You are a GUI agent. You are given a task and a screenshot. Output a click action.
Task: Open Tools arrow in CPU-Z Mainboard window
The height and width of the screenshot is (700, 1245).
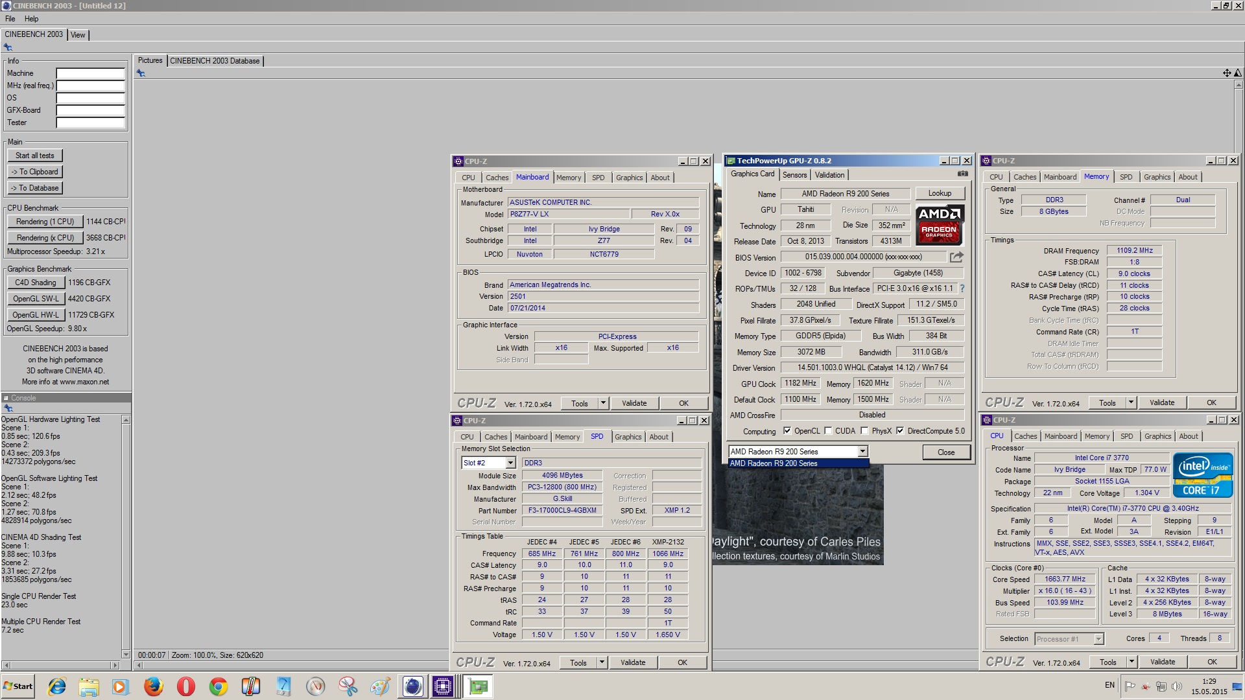point(603,403)
